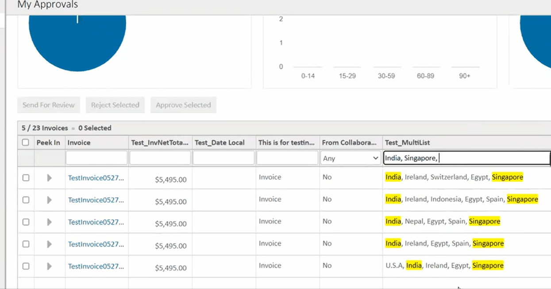Open the TestInvoice0527 link in the Nepal row
The image size is (551, 289).
click(96, 222)
